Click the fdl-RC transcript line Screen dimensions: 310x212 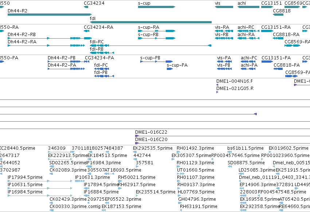[151, 46]
